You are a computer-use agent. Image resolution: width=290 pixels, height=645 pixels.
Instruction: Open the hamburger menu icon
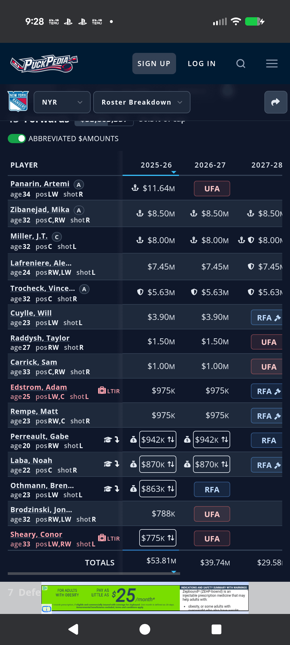272,64
